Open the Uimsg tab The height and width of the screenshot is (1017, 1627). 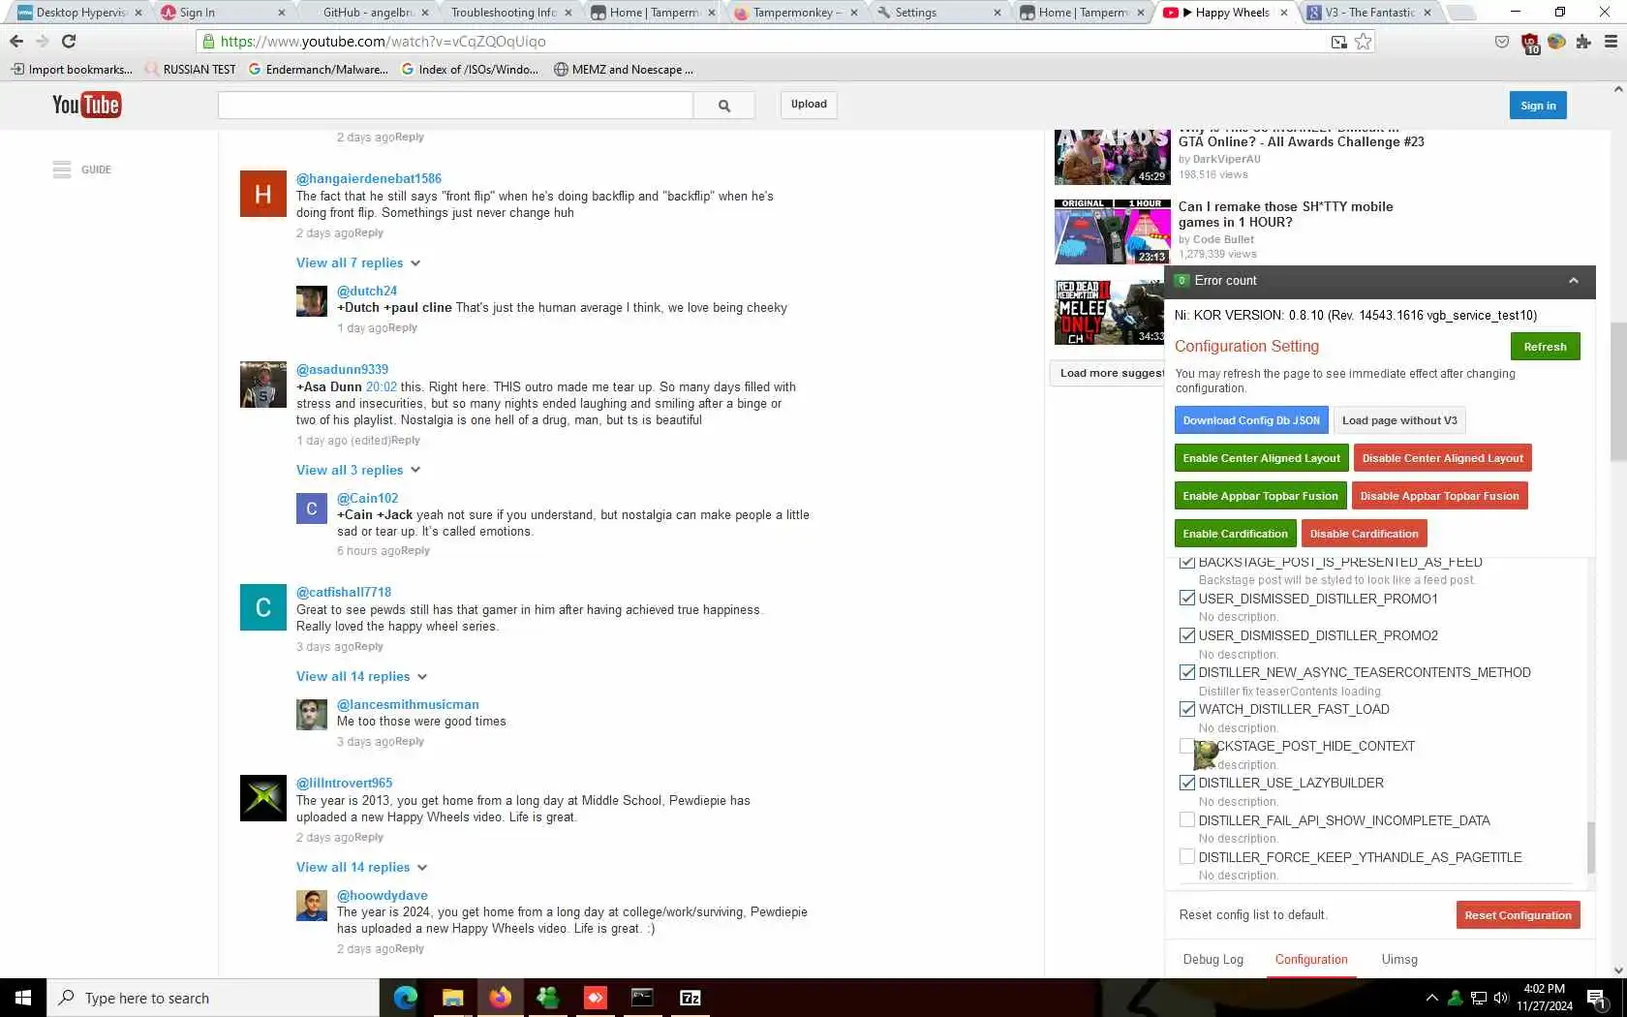pos(1399,960)
